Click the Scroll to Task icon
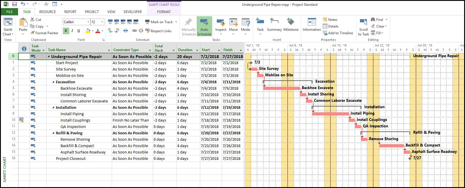The height and width of the screenshot is (188, 465). pyautogui.click(x=363, y=23)
